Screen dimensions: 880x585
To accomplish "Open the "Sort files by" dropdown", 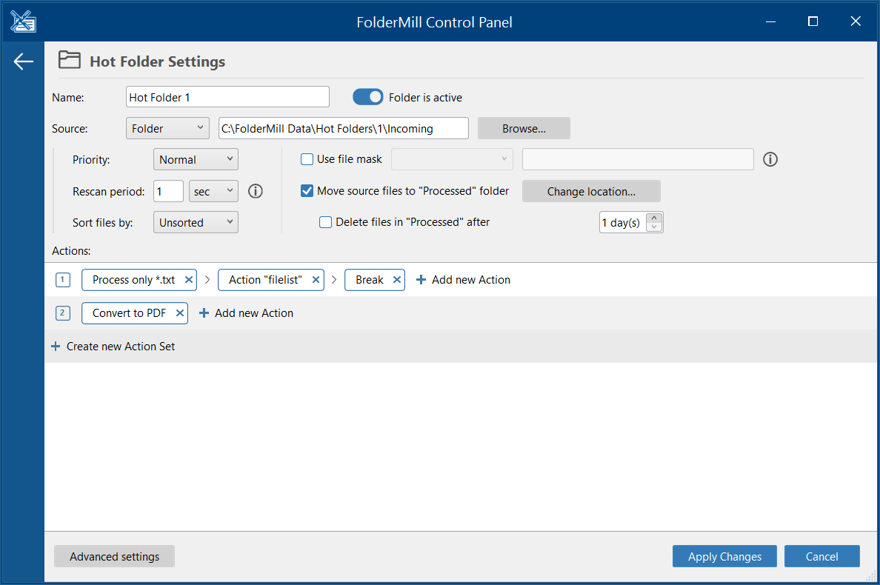I will coord(196,221).
